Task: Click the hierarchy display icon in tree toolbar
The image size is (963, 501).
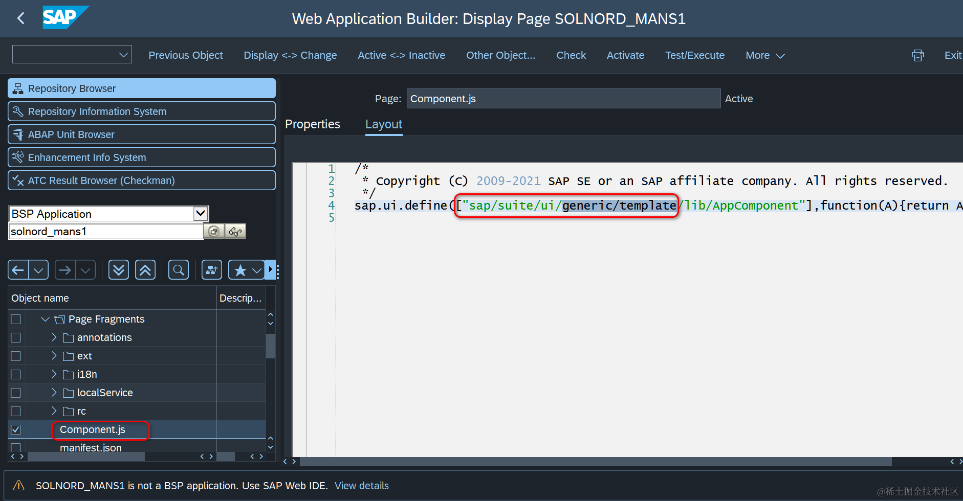Action: coord(212,270)
